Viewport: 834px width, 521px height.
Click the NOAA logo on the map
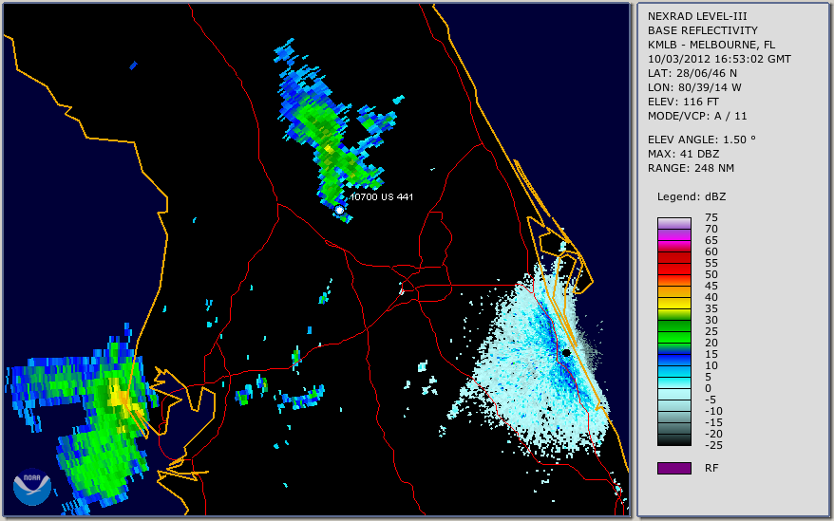pyautogui.click(x=32, y=487)
